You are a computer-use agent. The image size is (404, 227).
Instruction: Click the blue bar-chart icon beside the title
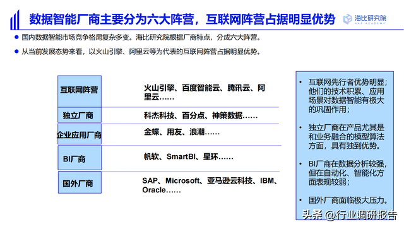tap(15, 20)
